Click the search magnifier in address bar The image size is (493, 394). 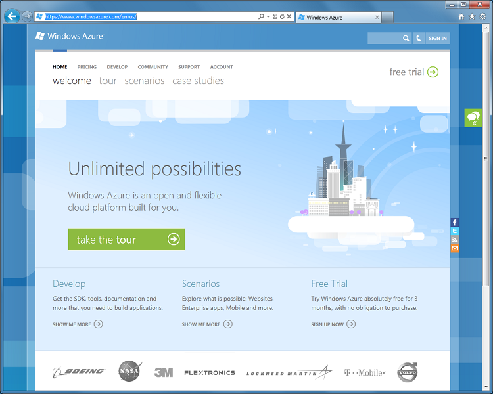click(261, 16)
